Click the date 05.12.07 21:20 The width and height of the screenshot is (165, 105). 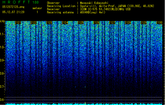[13, 12]
